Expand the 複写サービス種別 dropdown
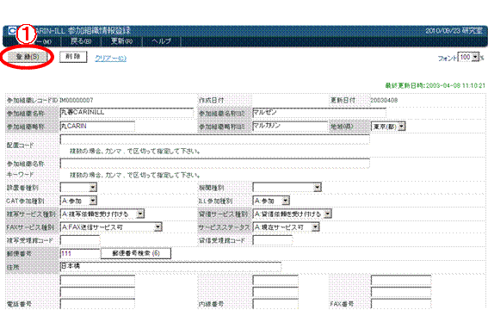 coord(102,214)
